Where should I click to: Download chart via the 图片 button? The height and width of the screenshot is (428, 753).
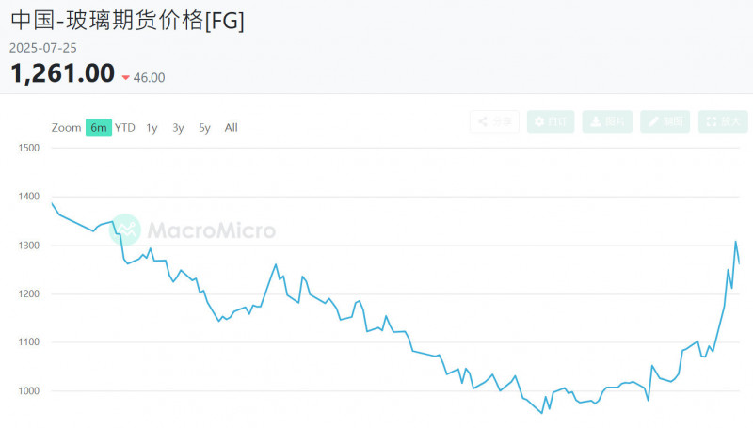pyautogui.click(x=607, y=121)
